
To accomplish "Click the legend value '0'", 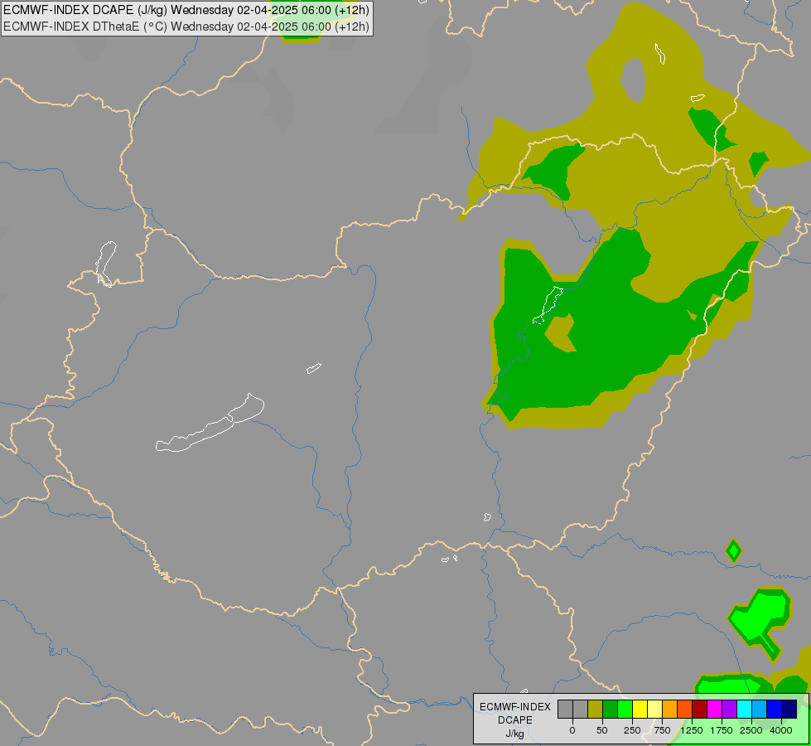I will tap(572, 730).
